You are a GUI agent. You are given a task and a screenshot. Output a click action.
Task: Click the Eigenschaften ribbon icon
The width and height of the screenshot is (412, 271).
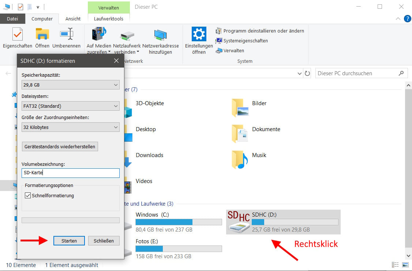point(17,34)
